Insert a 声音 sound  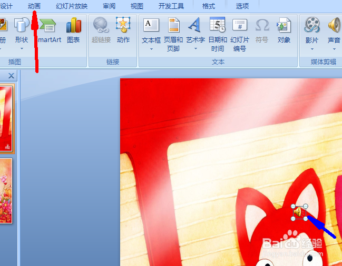click(x=334, y=30)
